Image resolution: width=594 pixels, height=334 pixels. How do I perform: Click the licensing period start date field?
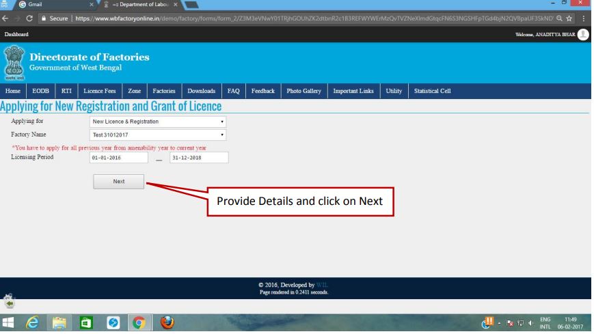tap(118, 158)
